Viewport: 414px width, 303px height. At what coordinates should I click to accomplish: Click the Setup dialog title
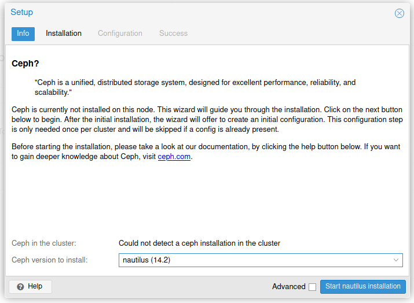[21, 12]
